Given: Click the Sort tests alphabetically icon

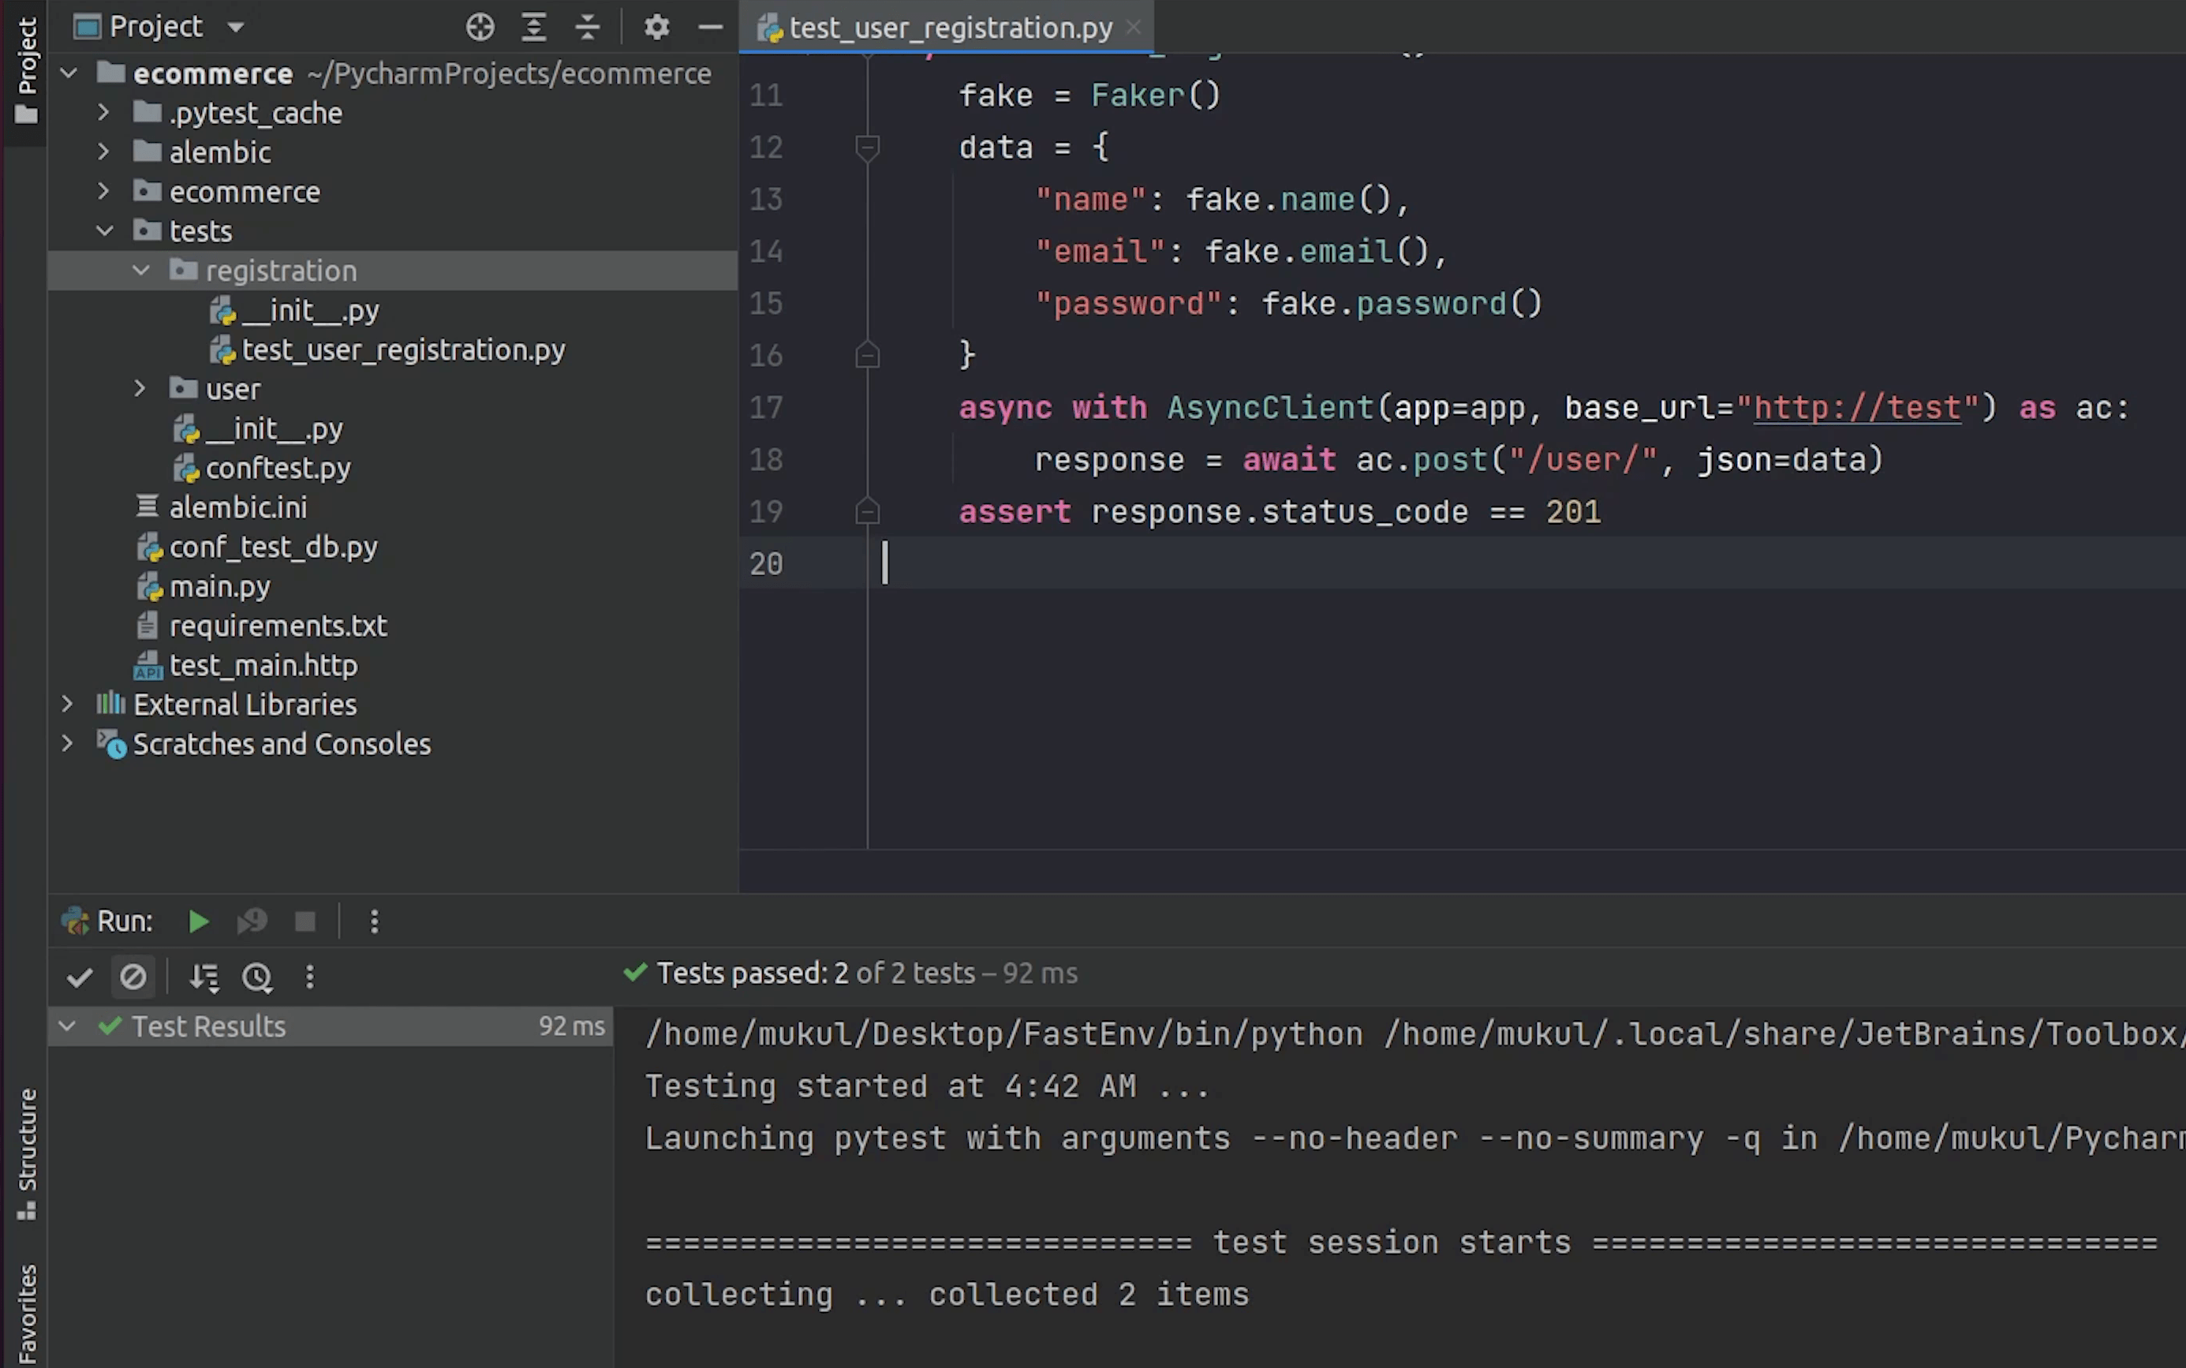Looking at the screenshot, I should tap(204, 977).
